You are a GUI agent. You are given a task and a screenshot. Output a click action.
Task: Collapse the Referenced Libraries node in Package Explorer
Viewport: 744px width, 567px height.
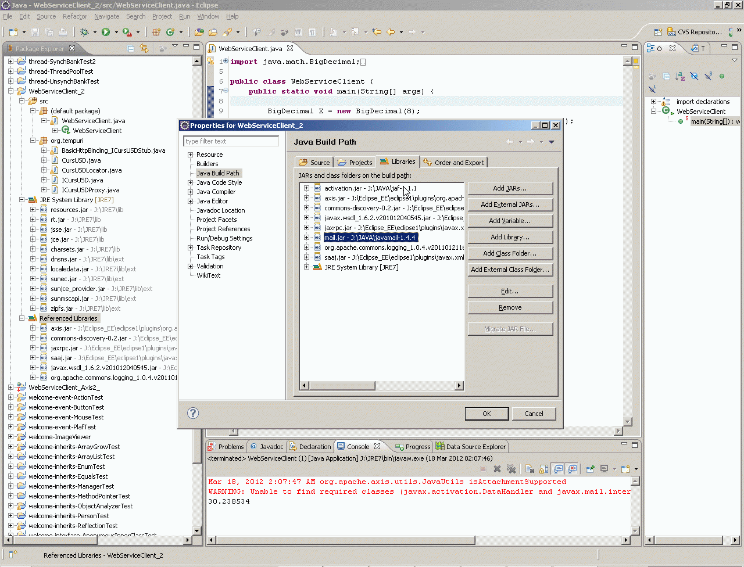coord(22,318)
